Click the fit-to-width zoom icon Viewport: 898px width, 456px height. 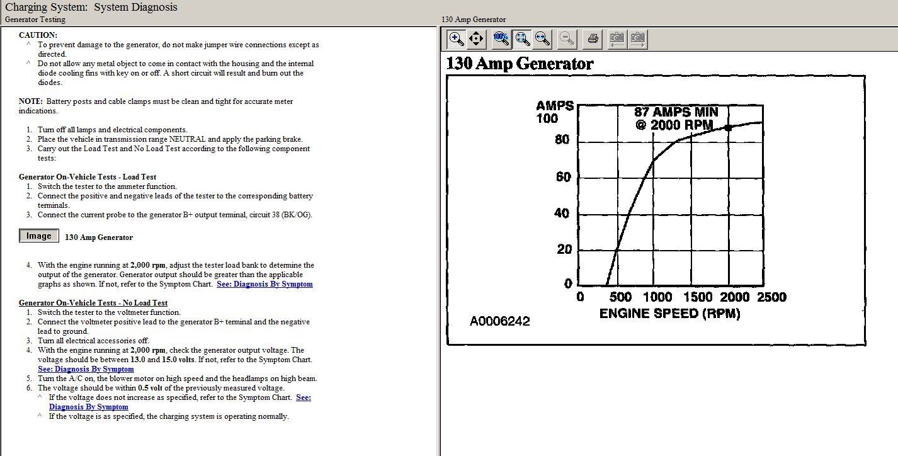tap(542, 39)
